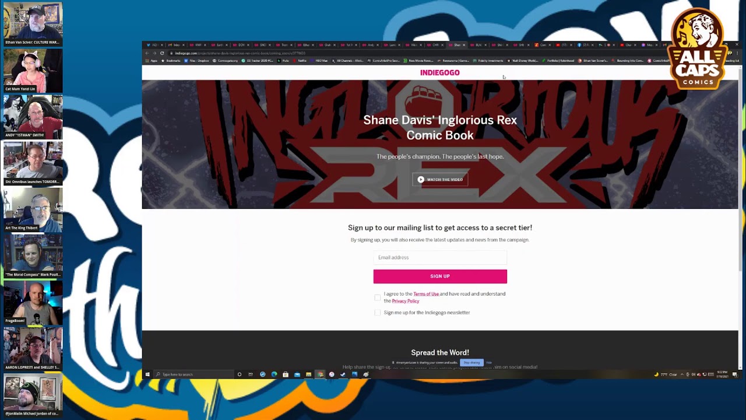
Task: Open Microsoft Store from the taskbar
Action: pyautogui.click(x=286, y=374)
